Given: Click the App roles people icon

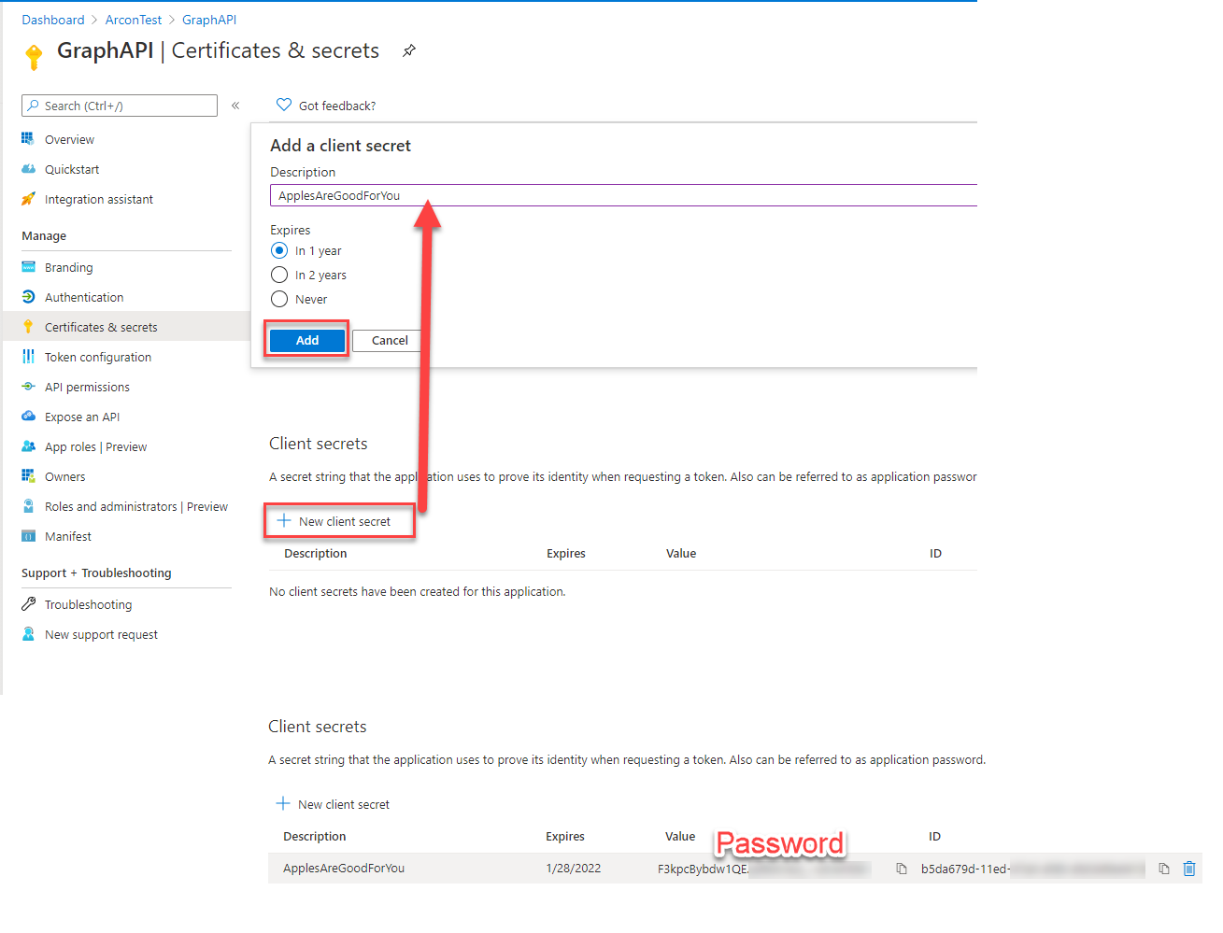Looking at the screenshot, I should 28,446.
